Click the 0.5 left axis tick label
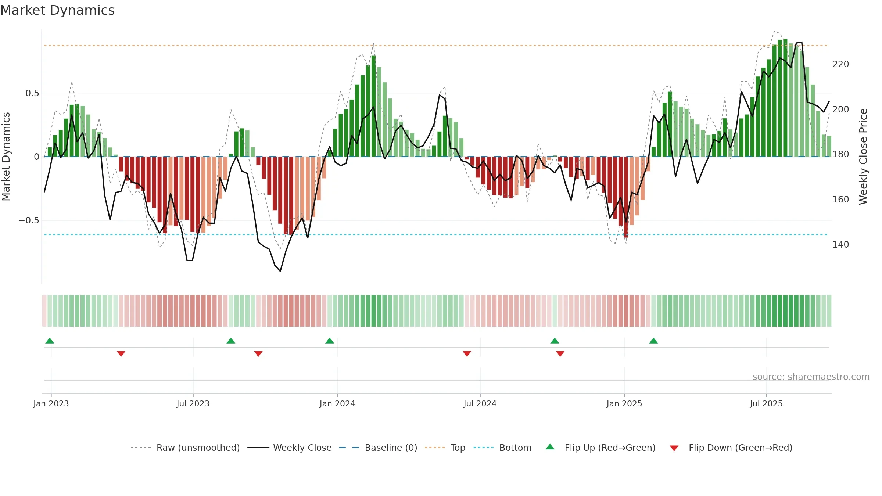 32,93
